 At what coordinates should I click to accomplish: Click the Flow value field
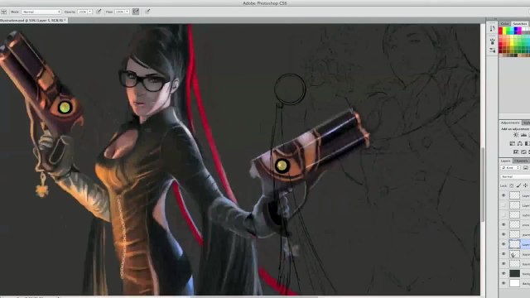click(119, 12)
